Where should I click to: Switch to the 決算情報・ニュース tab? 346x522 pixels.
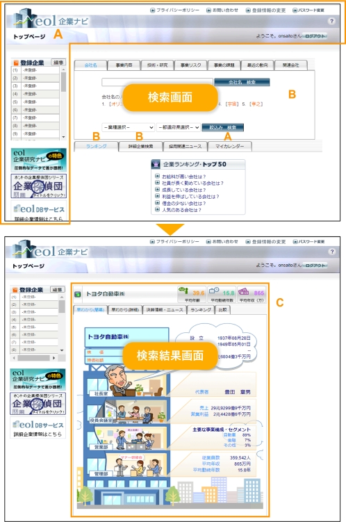[x=165, y=309]
